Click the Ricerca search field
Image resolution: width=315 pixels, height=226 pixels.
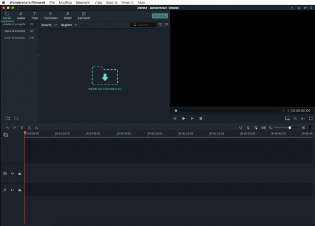143,25
